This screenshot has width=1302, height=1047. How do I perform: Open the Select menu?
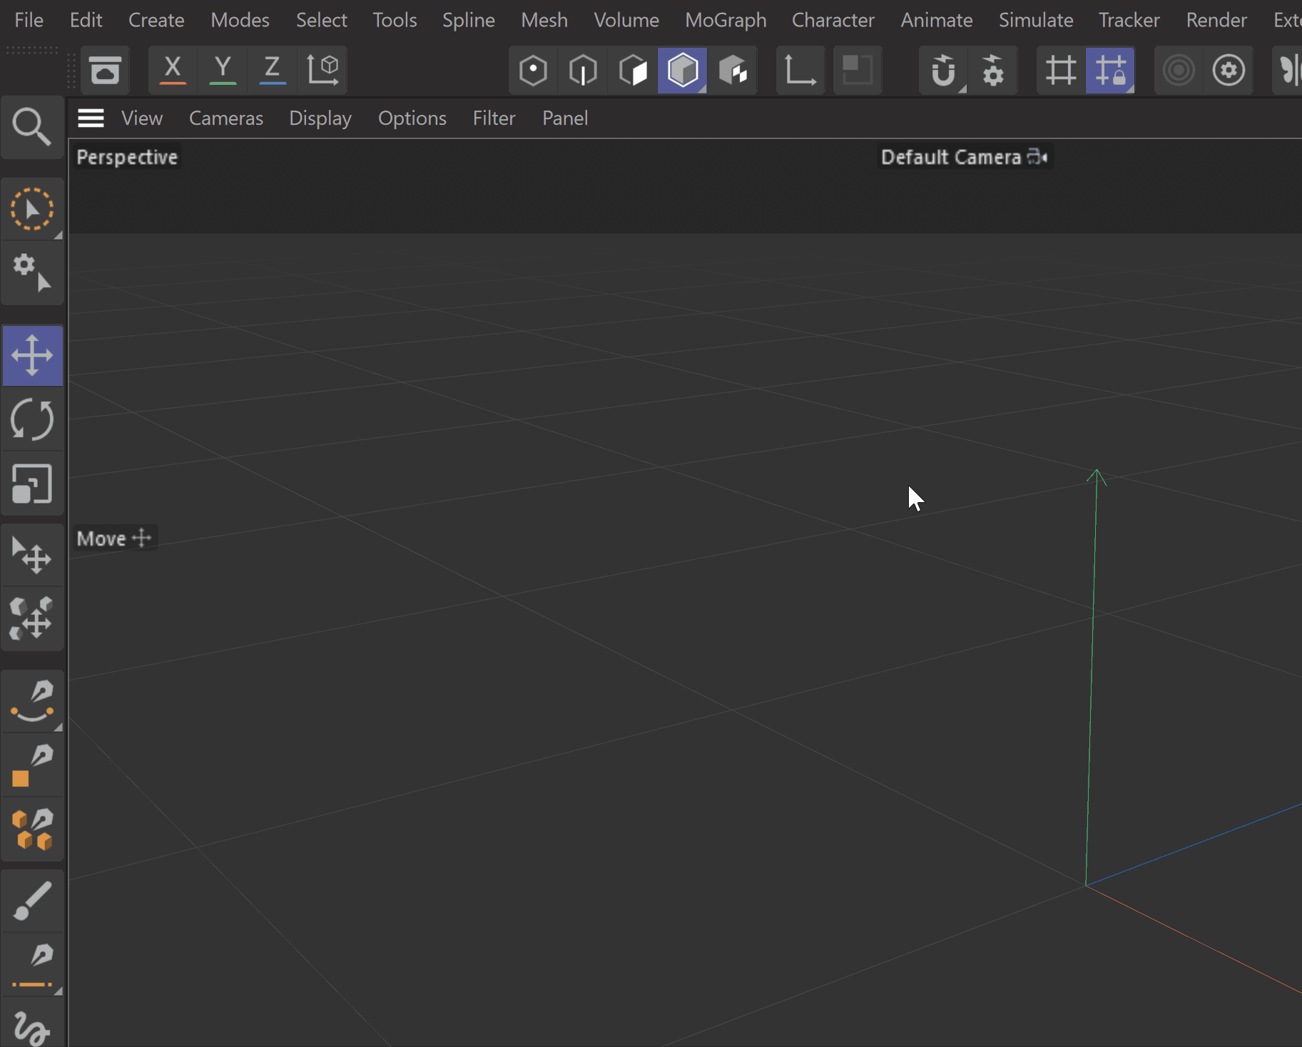point(322,20)
